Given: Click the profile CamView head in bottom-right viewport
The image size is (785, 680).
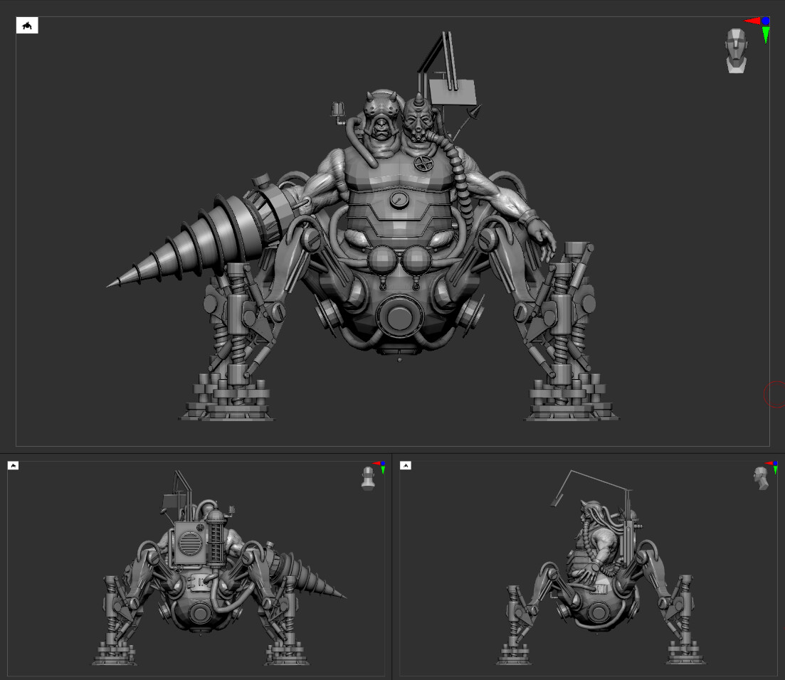Looking at the screenshot, I should [x=762, y=478].
